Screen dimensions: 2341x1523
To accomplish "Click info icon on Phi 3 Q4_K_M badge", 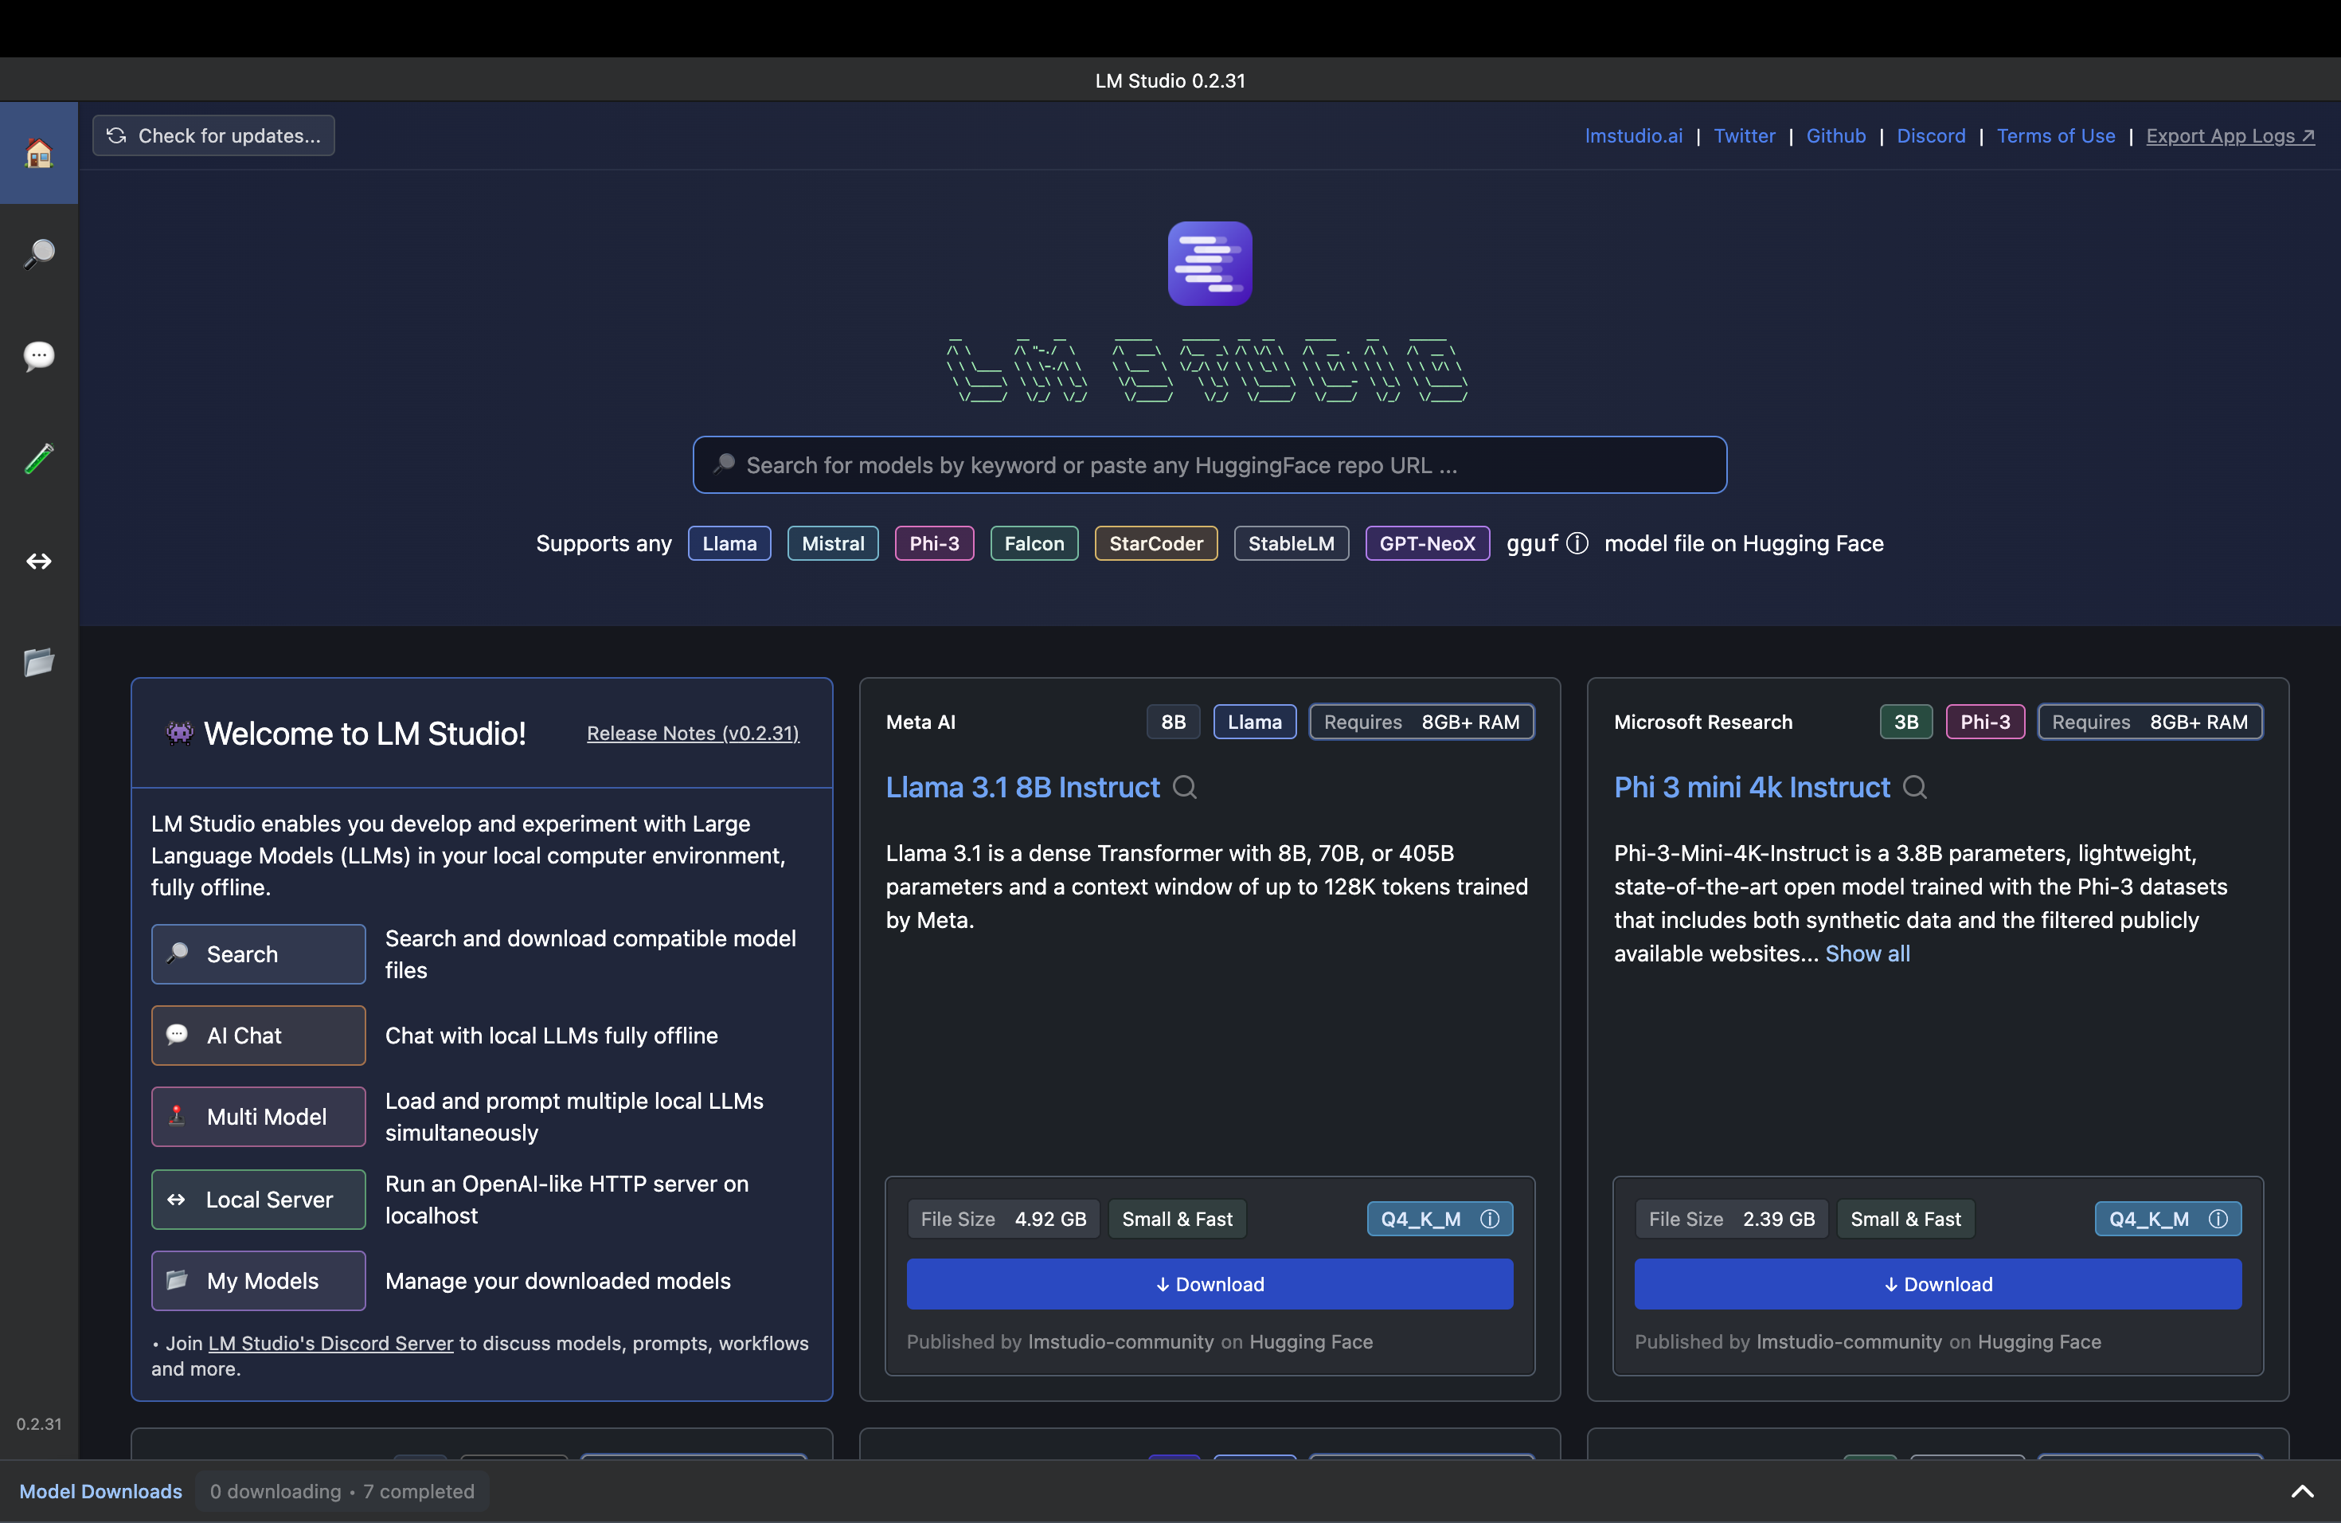I will pyautogui.click(x=2218, y=1219).
